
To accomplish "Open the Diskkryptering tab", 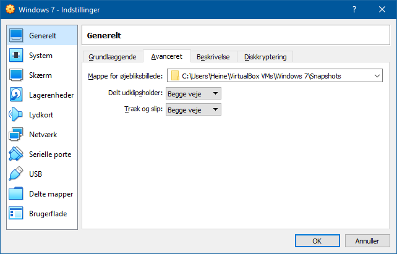I will point(265,57).
